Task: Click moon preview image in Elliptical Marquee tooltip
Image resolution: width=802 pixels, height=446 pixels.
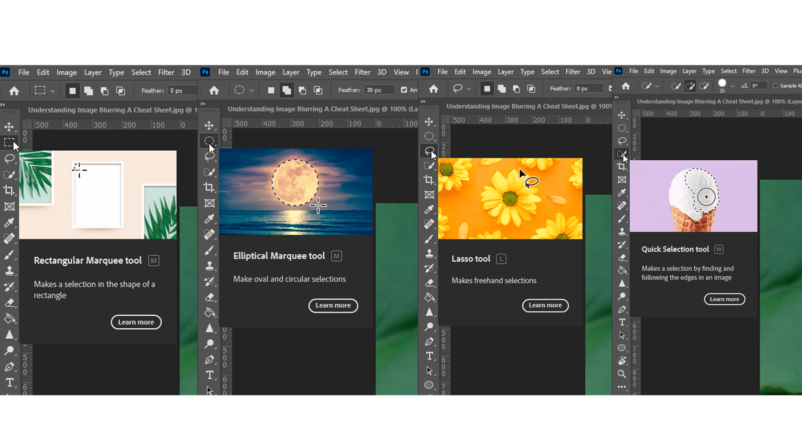Action: 296,192
